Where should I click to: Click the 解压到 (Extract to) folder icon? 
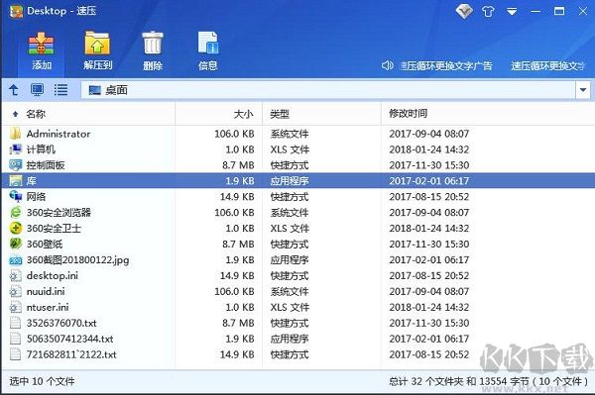tap(97, 44)
